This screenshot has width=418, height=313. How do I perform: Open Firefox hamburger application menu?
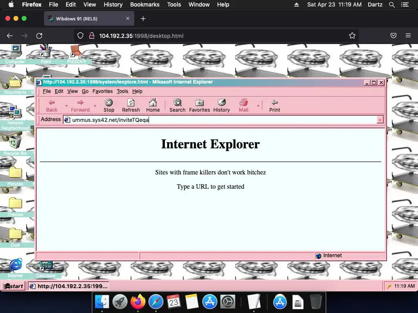pyautogui.click(x=408, y=35)
